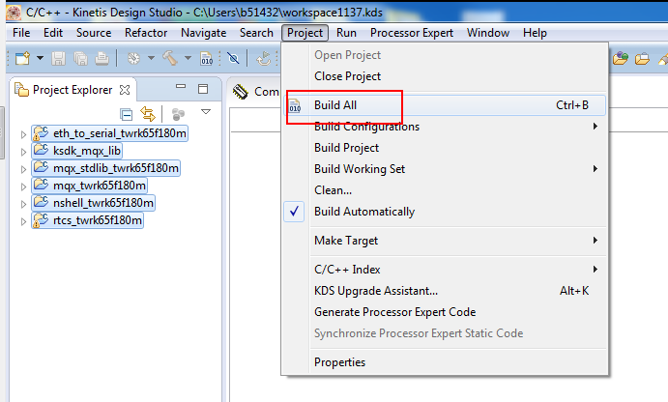Open the File menu
Viewport: 668px width, 402px height.
pos(21,33)
